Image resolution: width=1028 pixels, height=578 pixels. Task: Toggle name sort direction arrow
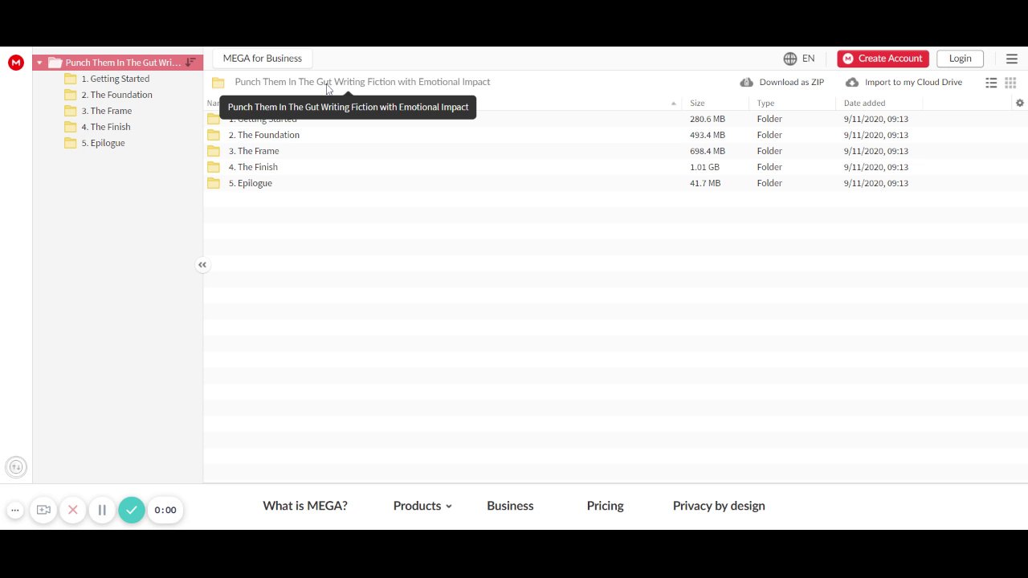[673, 104]
